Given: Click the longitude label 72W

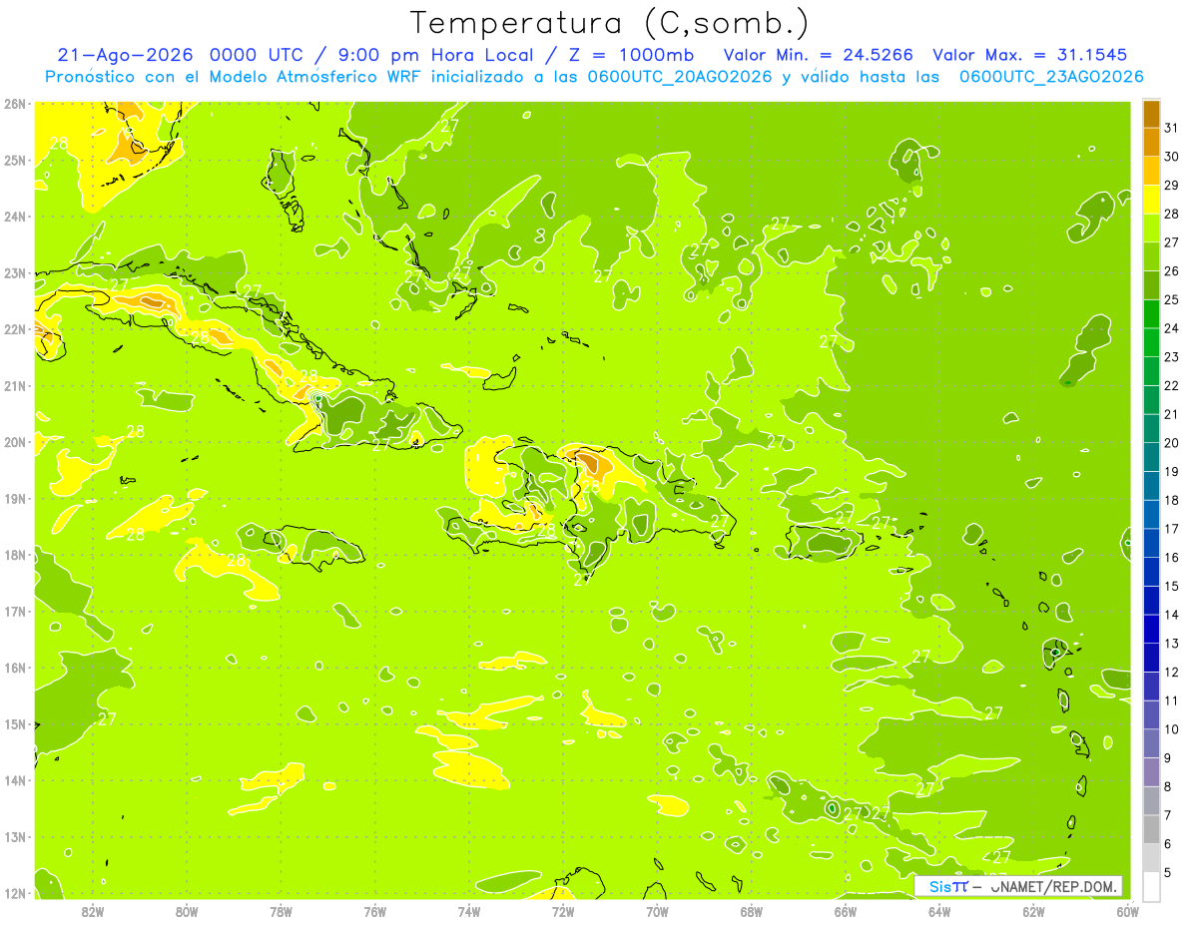Looking at the screenshot, I should click(x=563, y=912).
